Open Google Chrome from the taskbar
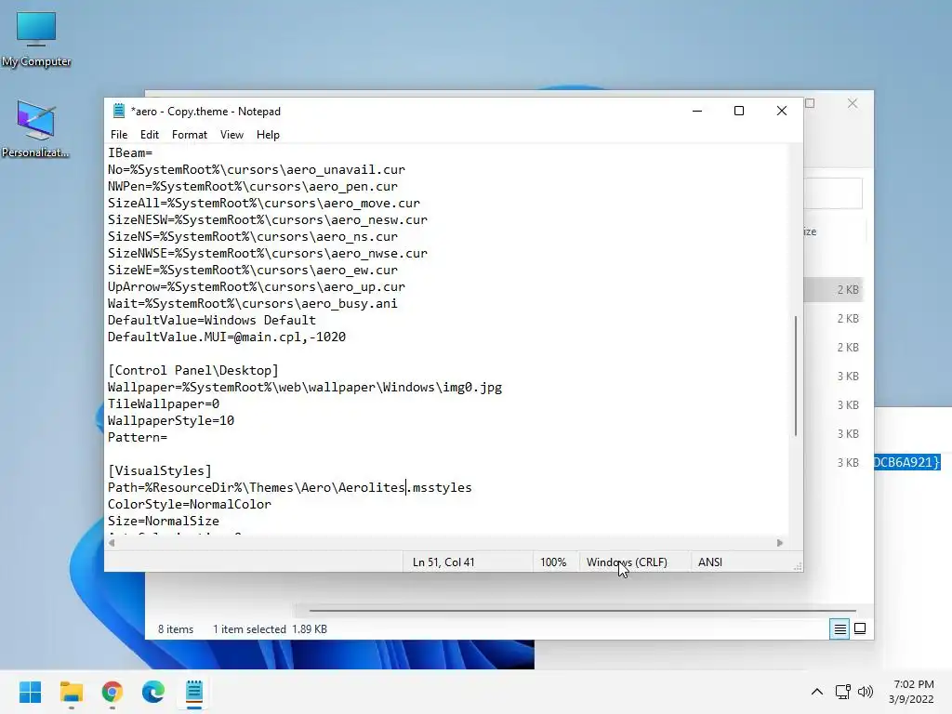Screen dimensions: 952x714 [112, 692]
